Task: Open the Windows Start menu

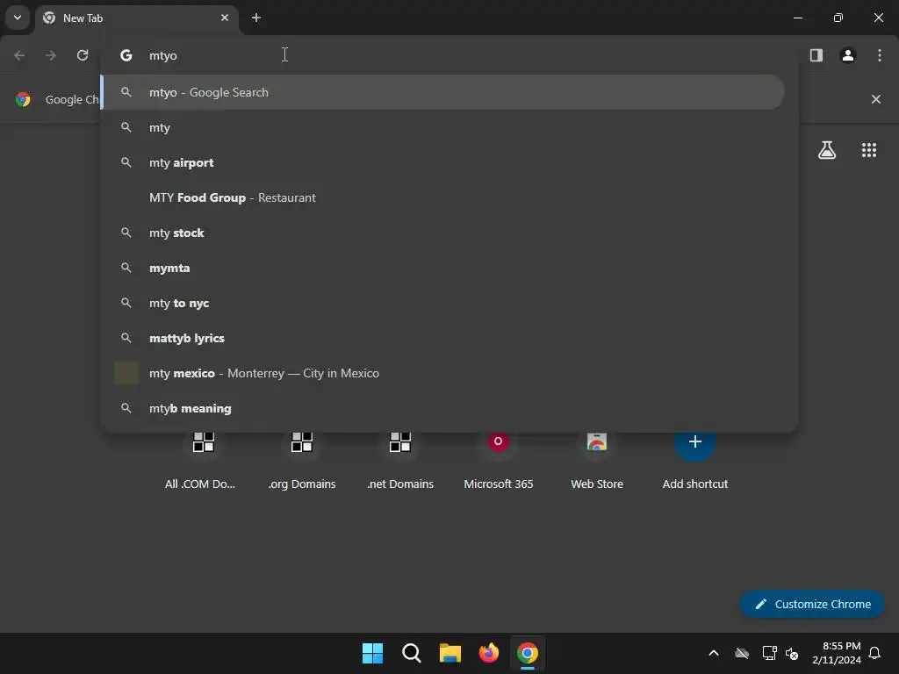Action: click(x=372, y=653)
